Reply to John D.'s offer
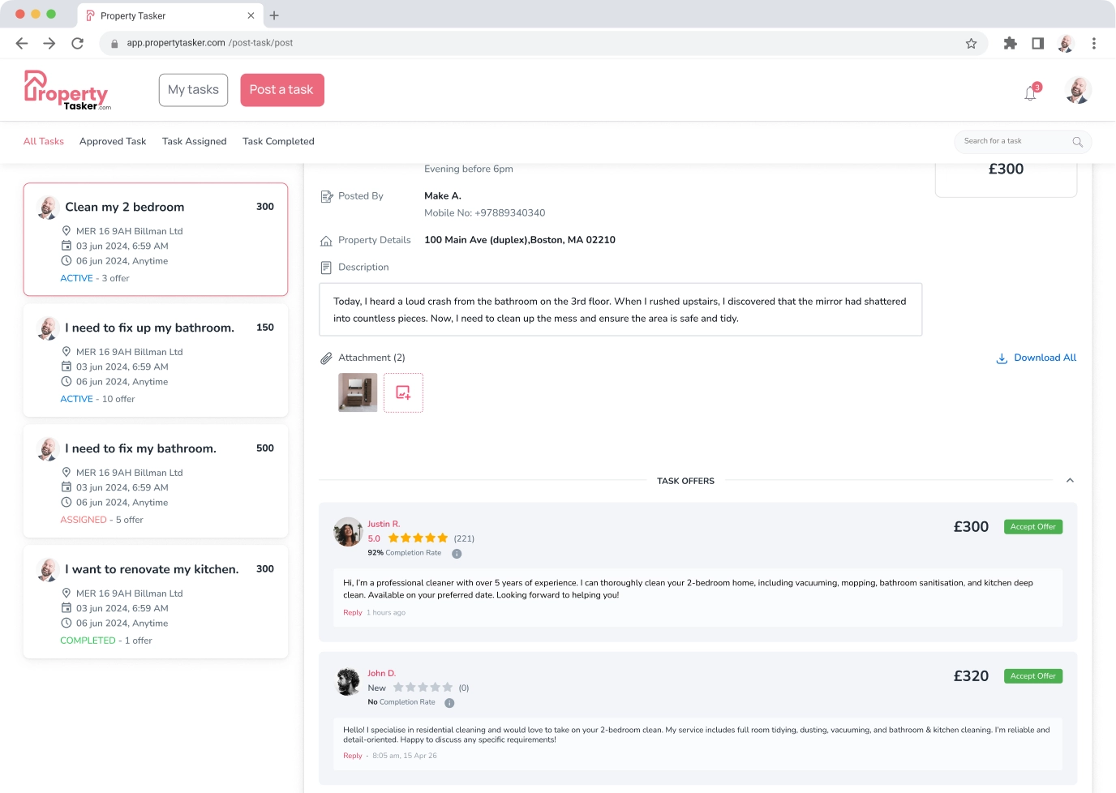Image resolution: width=1116 pixels, height=793 pixels. pos(352,756)
